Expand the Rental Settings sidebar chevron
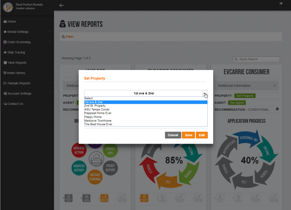The image size is (291, 210). click(x=50, y=32)
